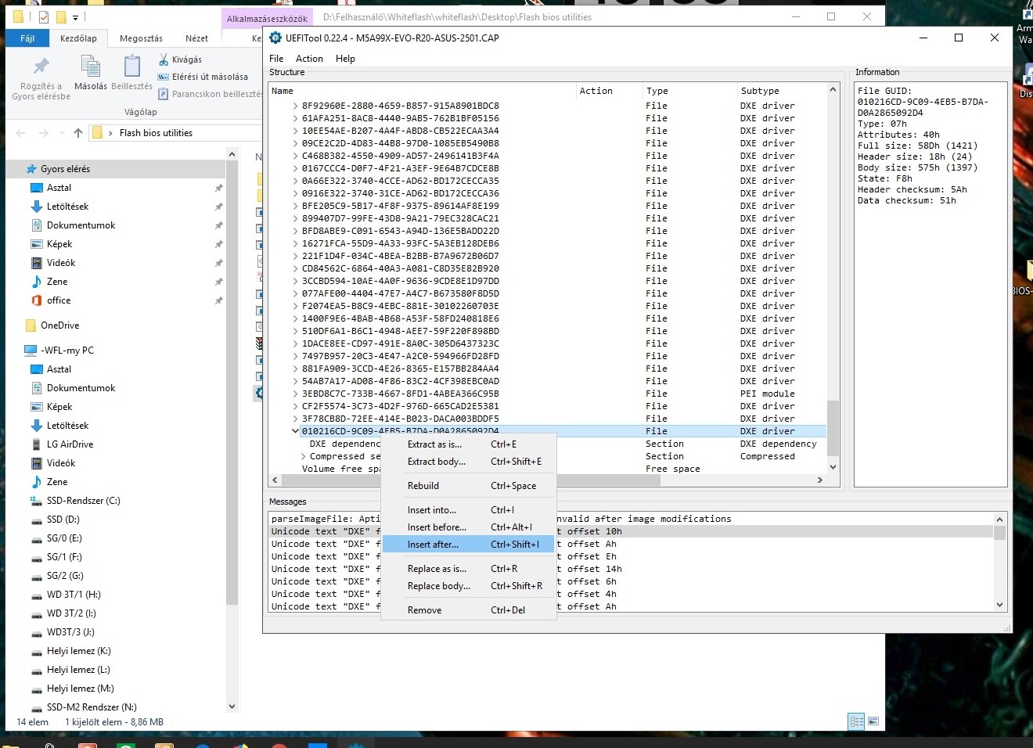Expand the 54AB7A17-AD08 file entry
Screen dimensions: 1033x748
tap(295, 381)
